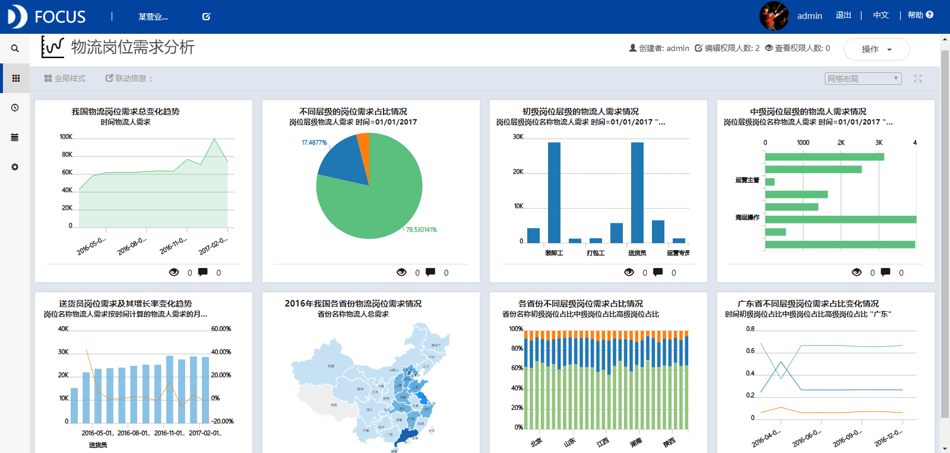Click title 我国物流岗位需求总变化趋势
The width and height of the screenshot is (950, 453).
point(125,111)
